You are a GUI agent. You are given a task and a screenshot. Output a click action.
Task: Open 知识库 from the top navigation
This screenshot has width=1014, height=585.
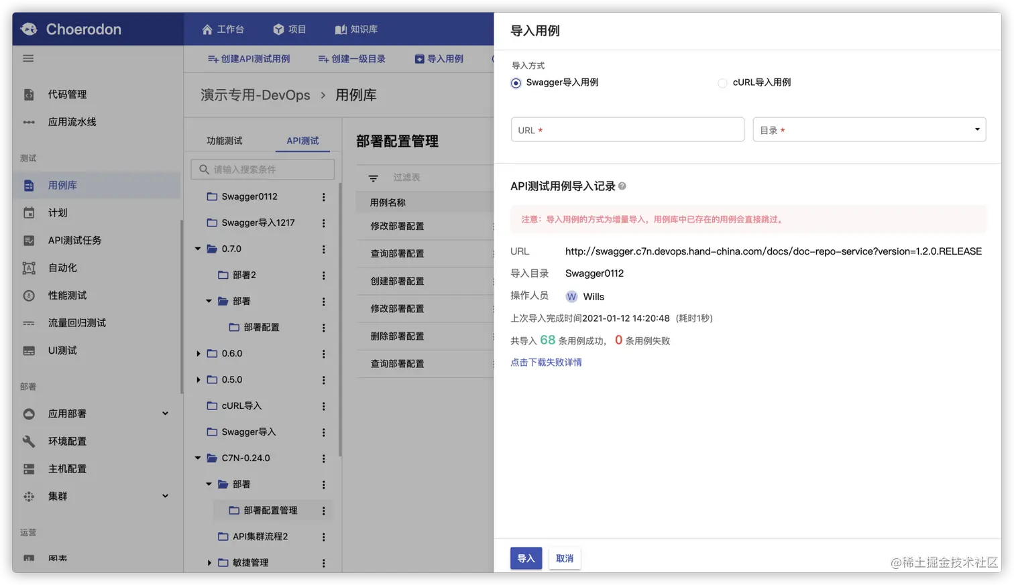click(358, 29)
